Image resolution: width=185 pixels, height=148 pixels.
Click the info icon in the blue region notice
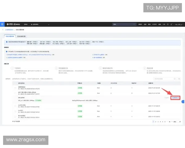[7, 42]
